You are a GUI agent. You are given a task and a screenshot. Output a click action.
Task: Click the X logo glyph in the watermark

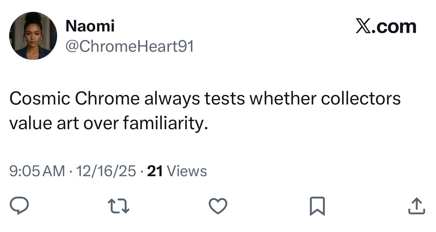363,27
